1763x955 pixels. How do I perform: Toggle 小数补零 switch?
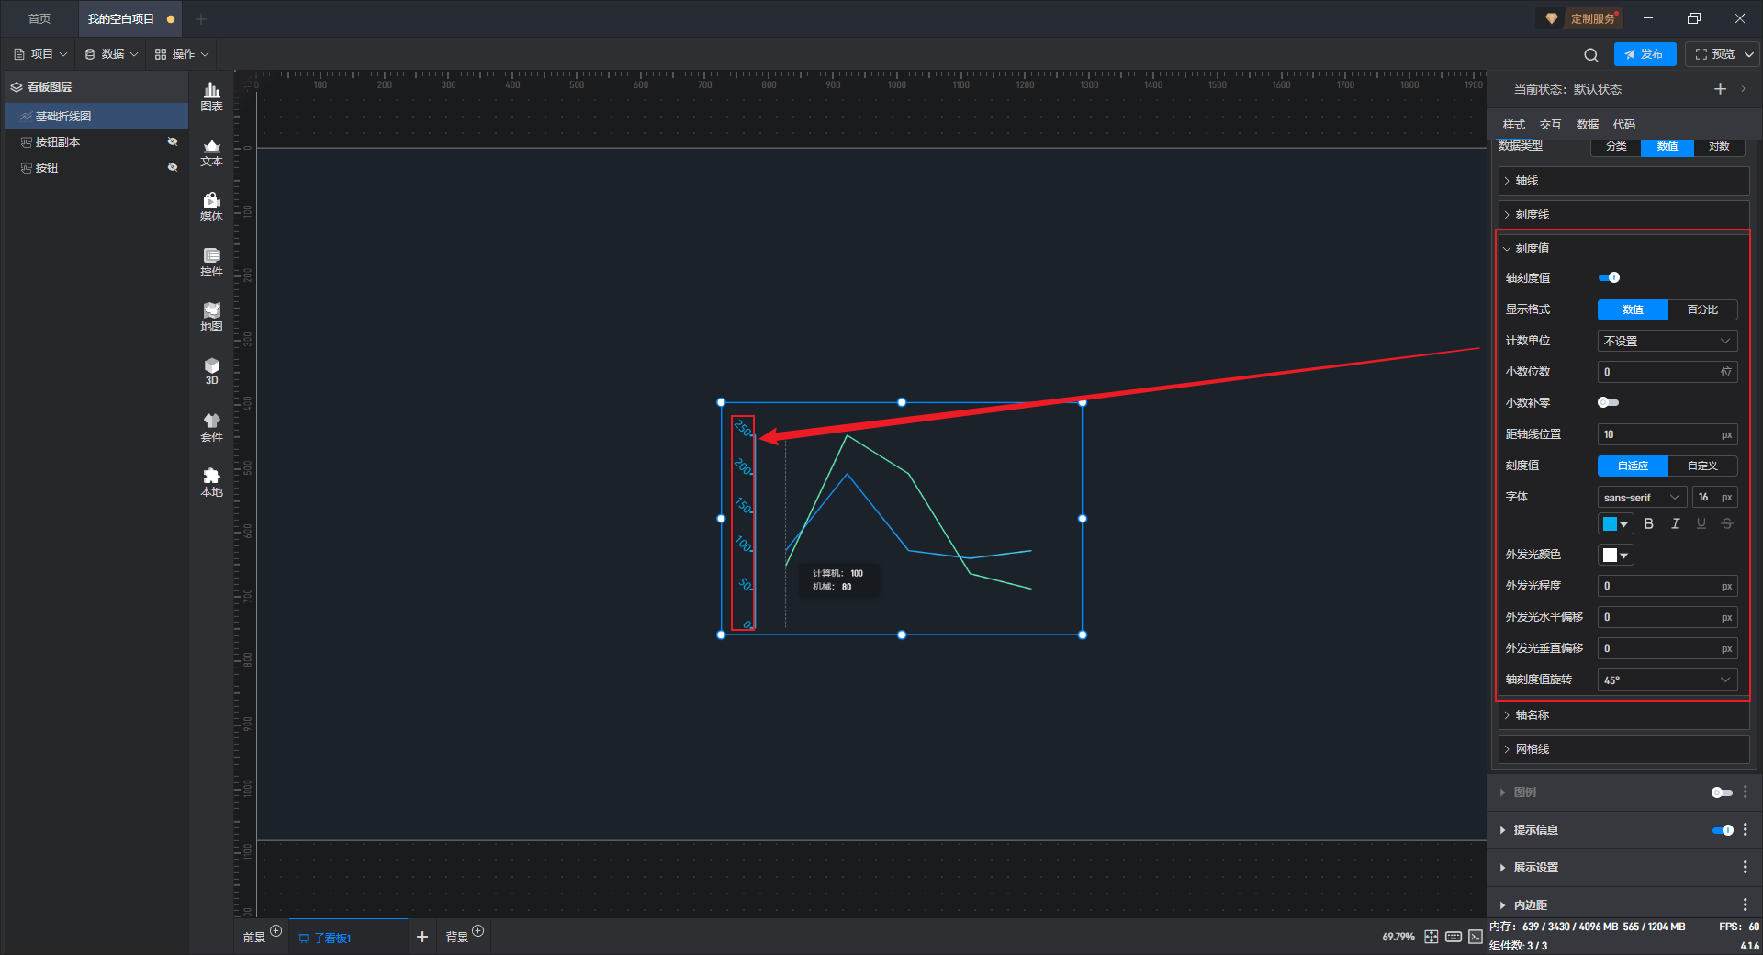(1609, 402)
